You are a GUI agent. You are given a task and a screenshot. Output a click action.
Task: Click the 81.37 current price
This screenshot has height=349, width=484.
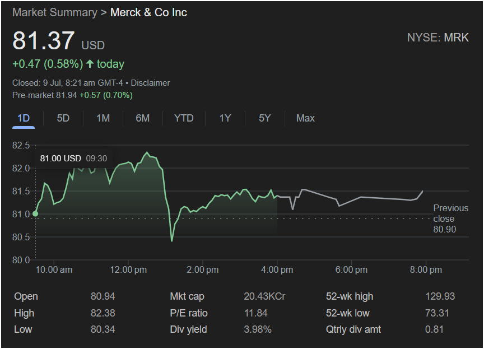coord(44,41)
